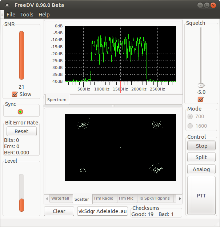Open the To Spkr/Hdphns tab
Image resolution: width=220 pixels, height=227 pixels.
coord(154,199)
